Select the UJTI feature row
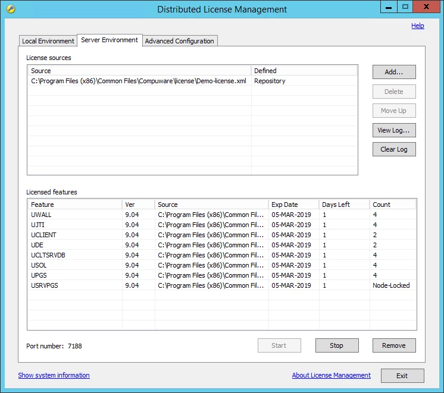 [222, 225]
